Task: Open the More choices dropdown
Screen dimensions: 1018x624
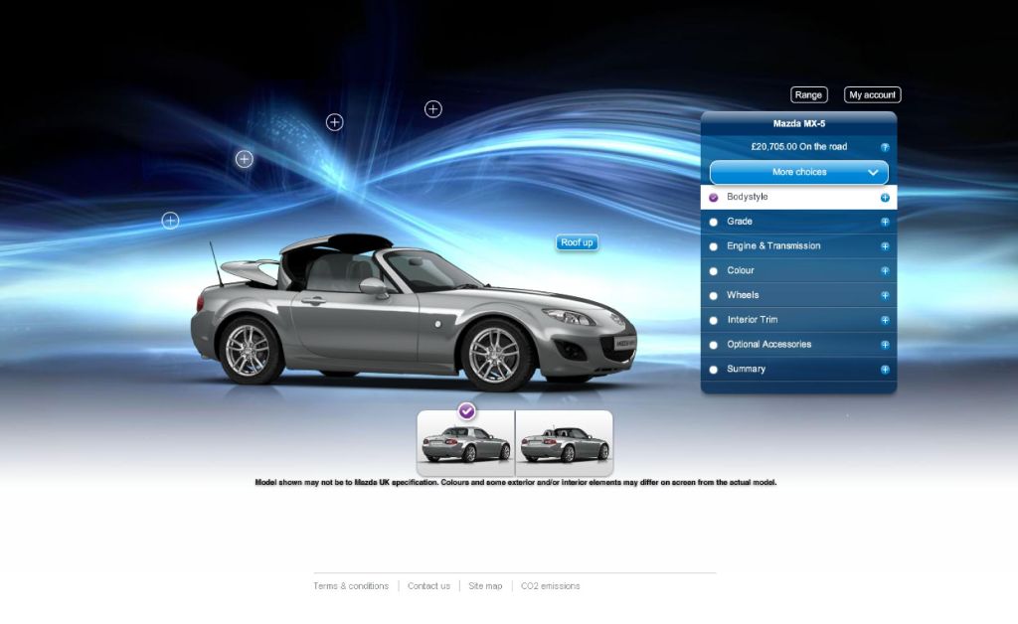Action: tap(798, 172)
